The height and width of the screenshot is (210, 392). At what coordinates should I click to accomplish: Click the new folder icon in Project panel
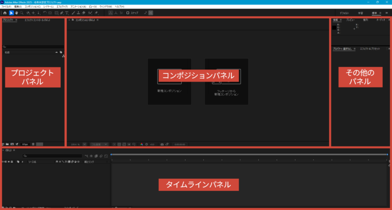pos(7,144)
